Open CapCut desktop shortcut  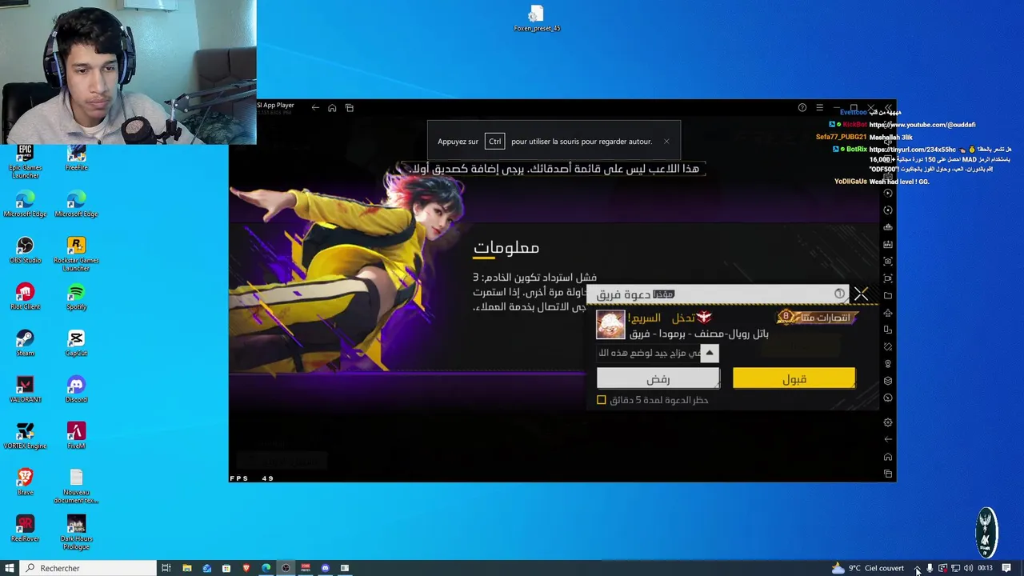pyautogui.click(x=76, y=343)
